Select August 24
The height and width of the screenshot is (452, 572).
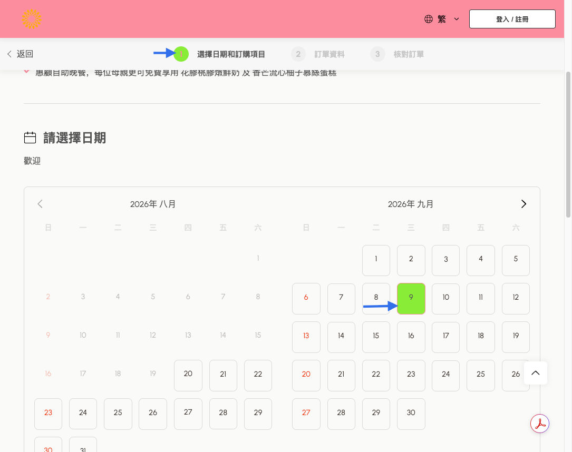tap(83, 414)
